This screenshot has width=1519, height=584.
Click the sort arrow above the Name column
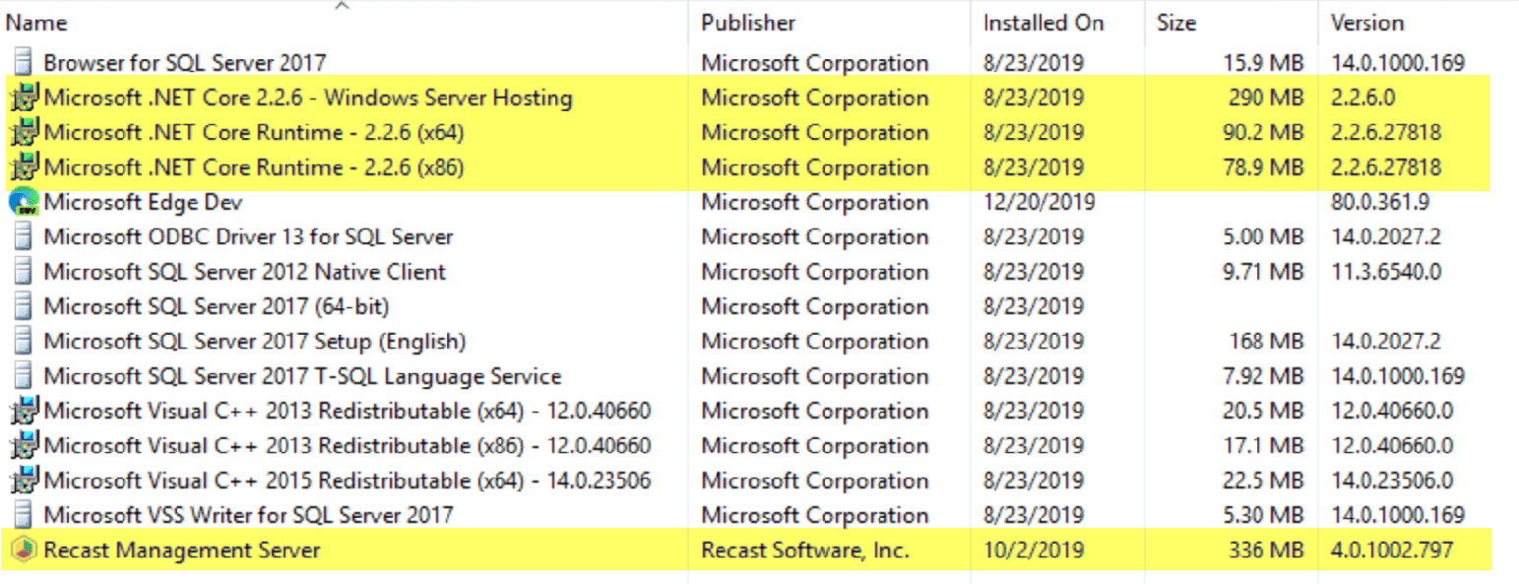tap(342, 6)
